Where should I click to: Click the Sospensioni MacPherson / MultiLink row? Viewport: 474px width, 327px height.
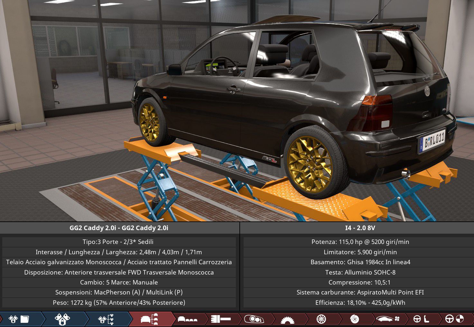(x=119, y=292)
